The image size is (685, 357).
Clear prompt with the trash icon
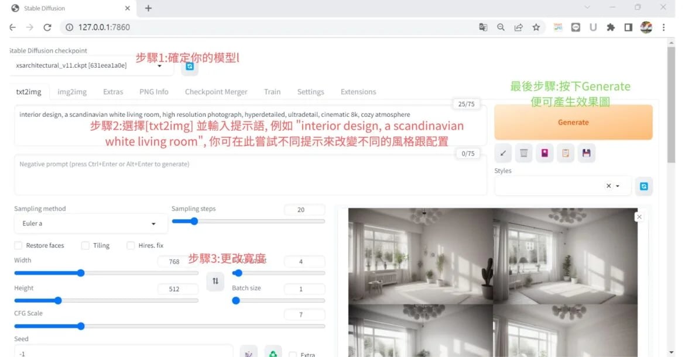[524, 153]
